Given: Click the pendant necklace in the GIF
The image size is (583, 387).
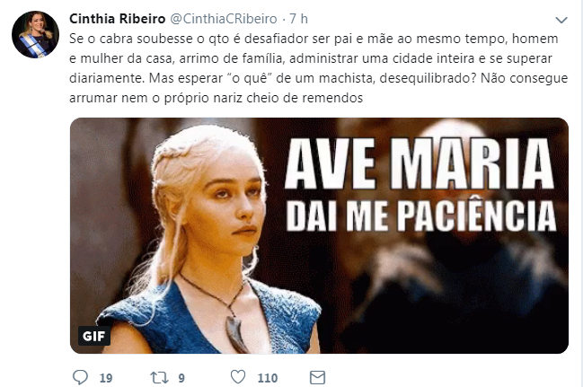Looking at the screenshot, I should (234, 330).
